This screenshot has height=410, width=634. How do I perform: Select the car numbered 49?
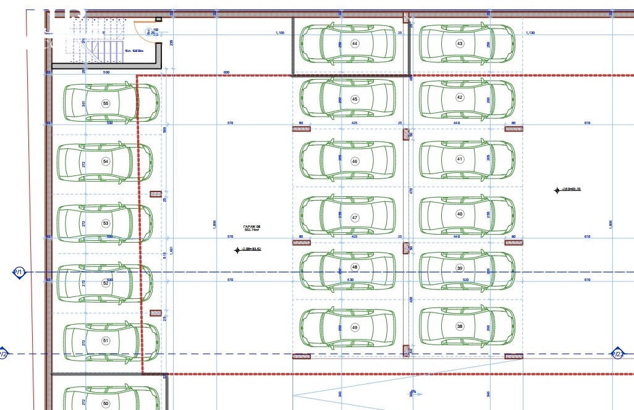[347, 327]
